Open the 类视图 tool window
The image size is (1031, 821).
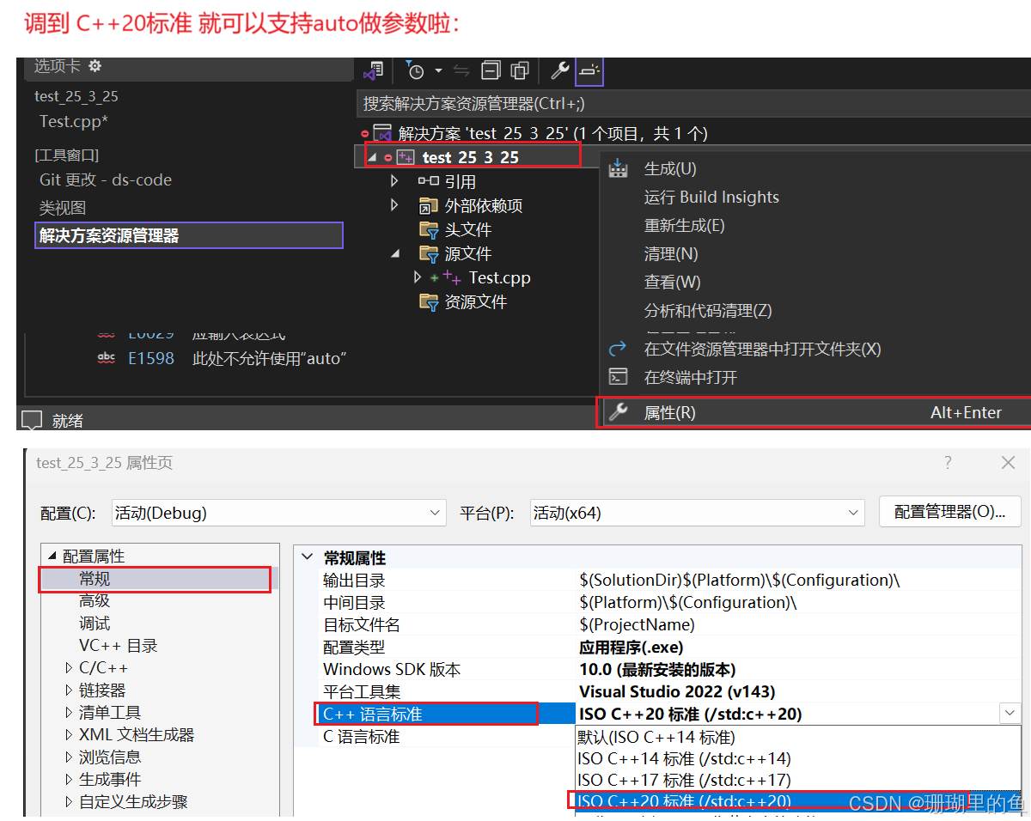click(x=63, y=208)
